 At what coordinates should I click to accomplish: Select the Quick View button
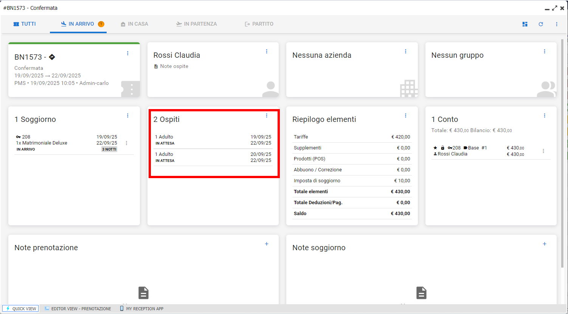[20, 309]
